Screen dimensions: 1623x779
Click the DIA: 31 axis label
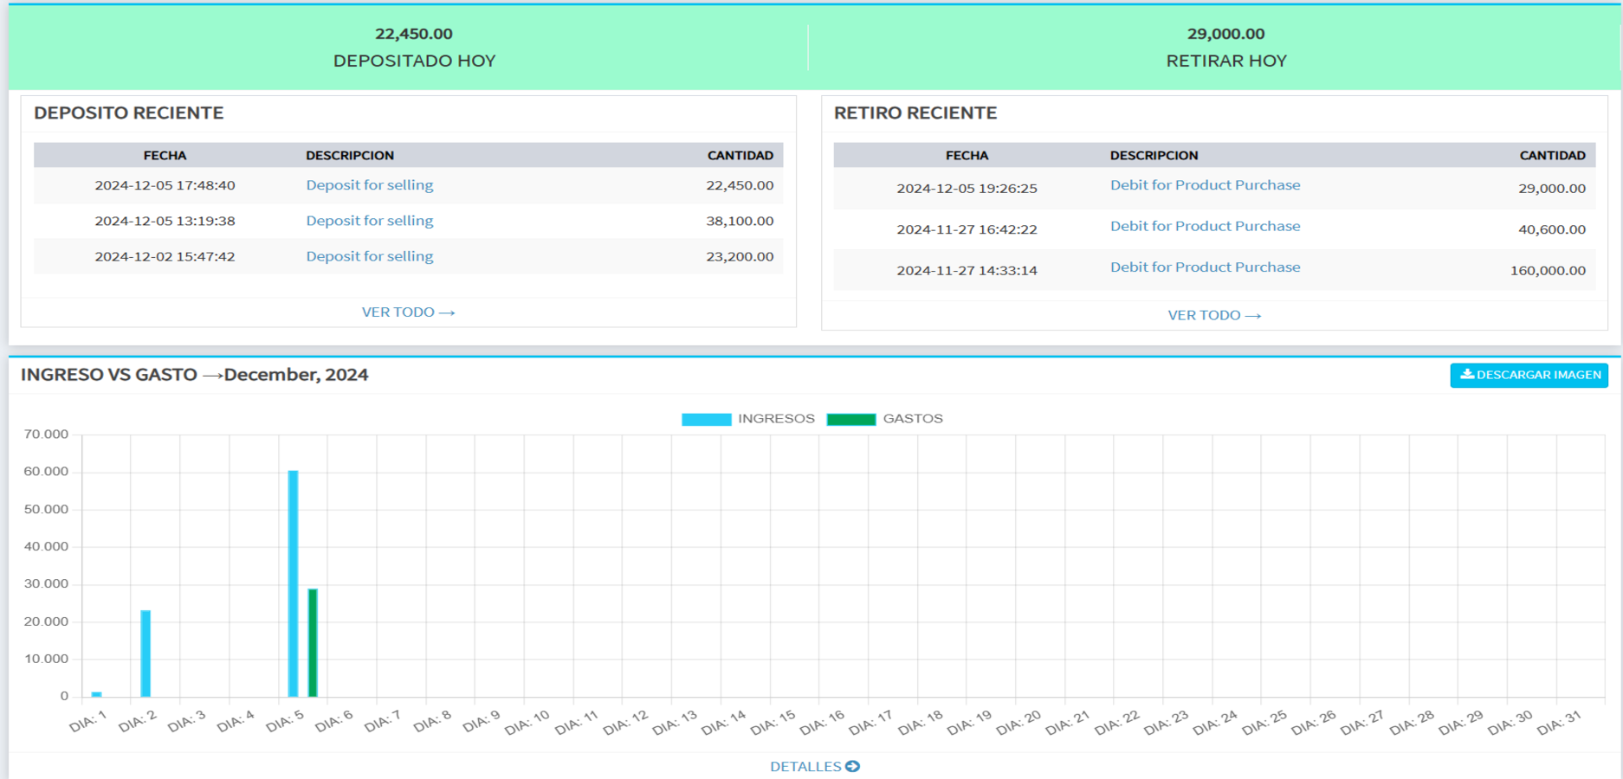tap(1560, 723)
